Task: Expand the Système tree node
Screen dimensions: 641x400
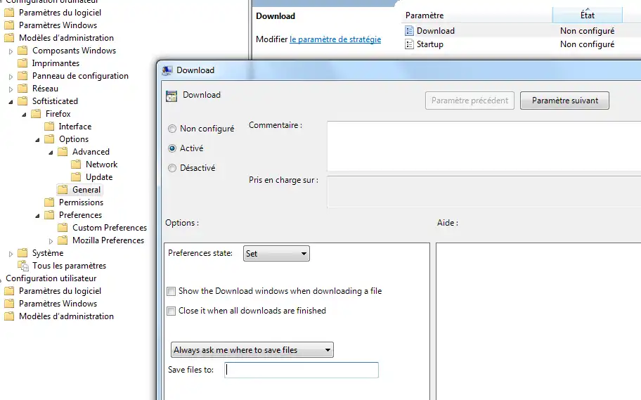Action: coord(11,254)
